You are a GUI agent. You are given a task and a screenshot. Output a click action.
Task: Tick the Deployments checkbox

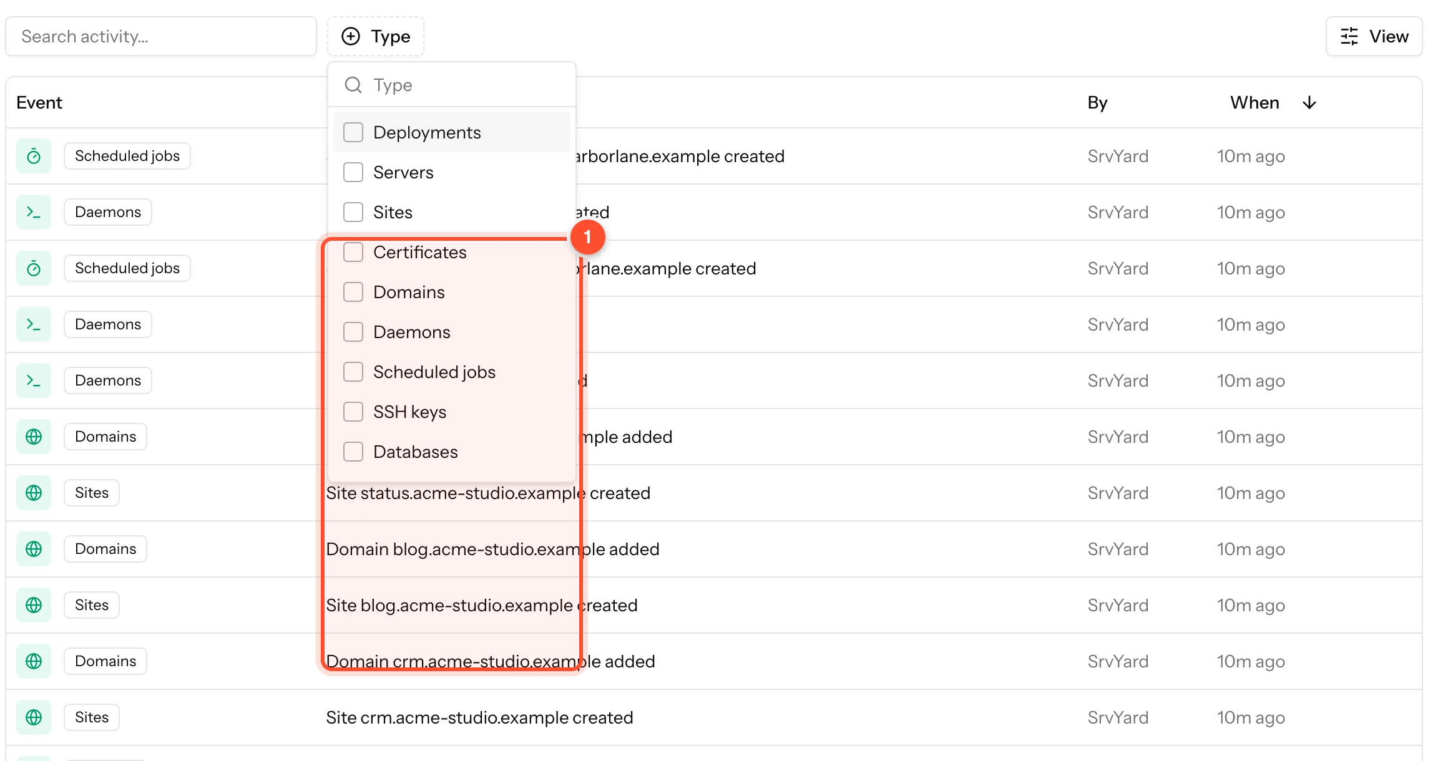353,132
